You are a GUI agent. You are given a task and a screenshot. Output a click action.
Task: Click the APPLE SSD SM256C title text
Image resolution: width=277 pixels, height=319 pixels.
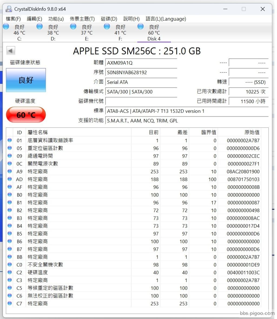137,51
